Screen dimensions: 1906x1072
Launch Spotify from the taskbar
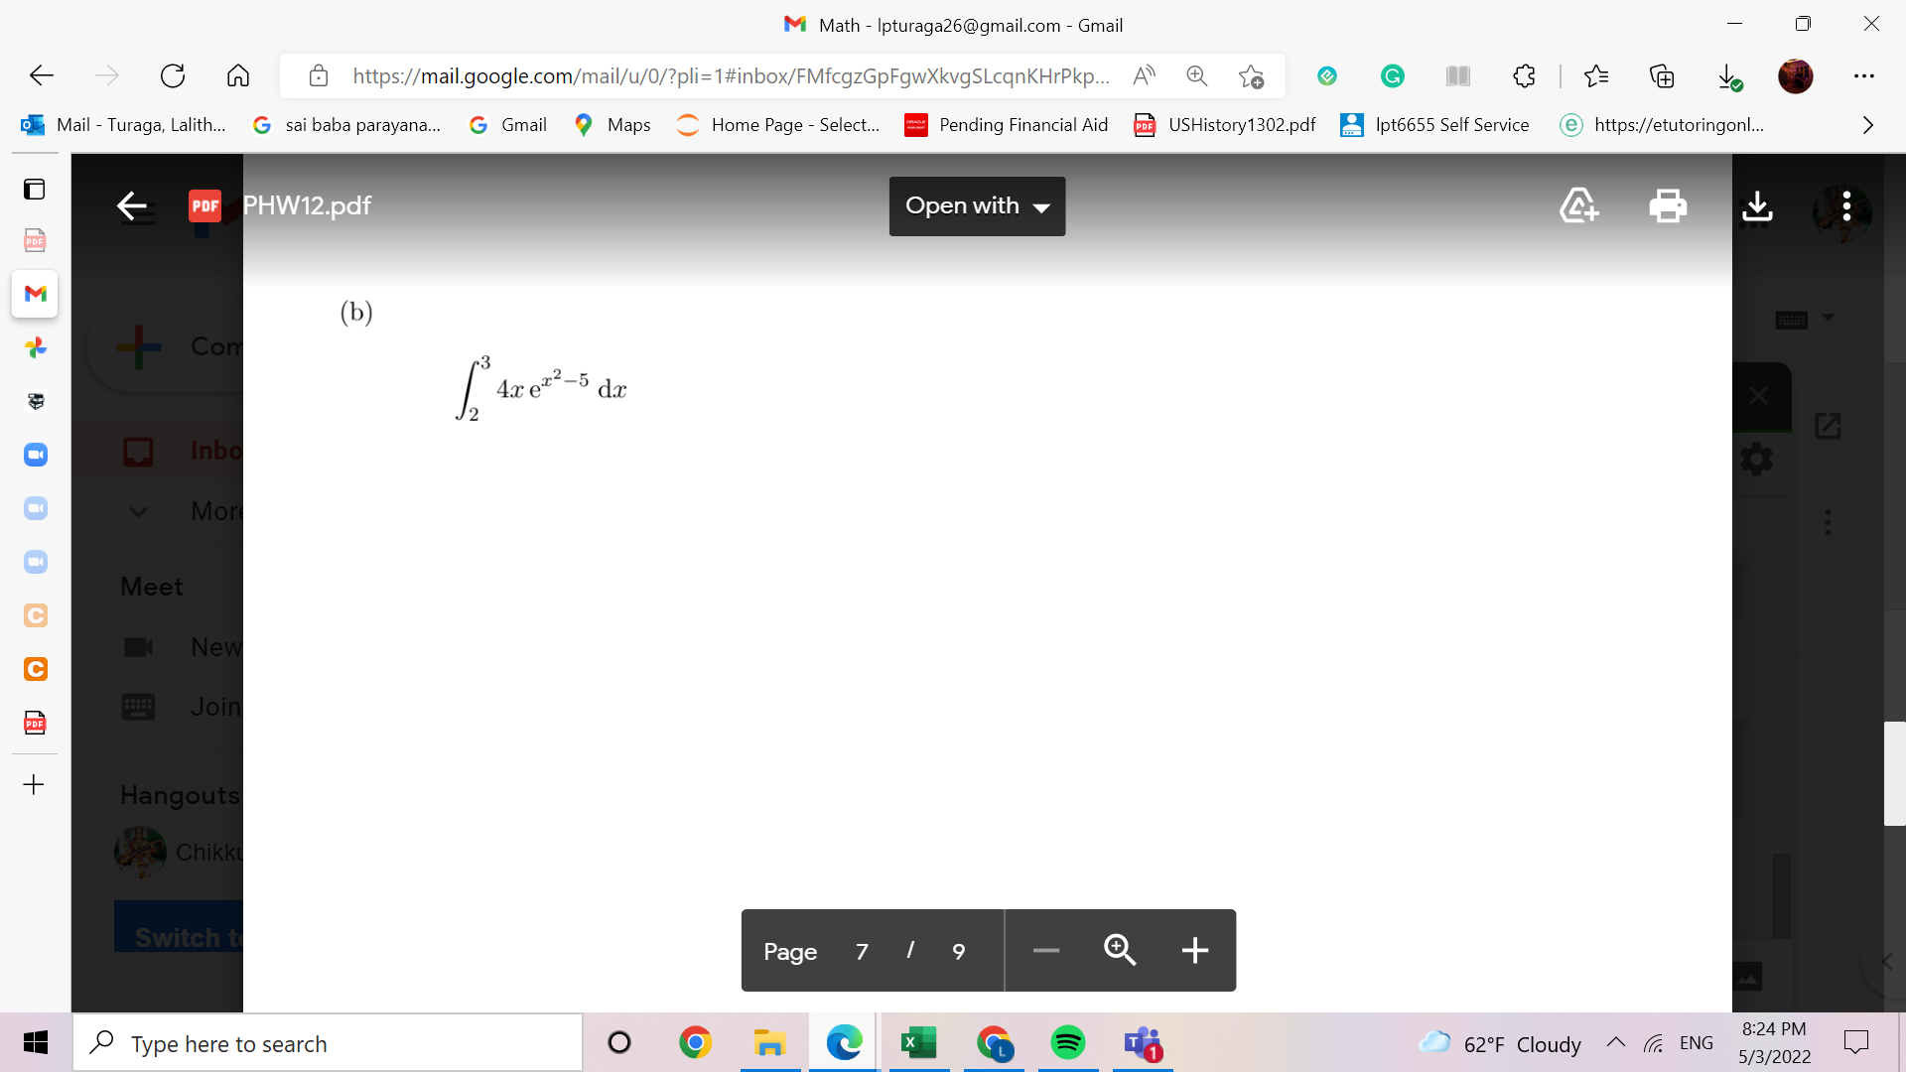tap(1068, 1043)
